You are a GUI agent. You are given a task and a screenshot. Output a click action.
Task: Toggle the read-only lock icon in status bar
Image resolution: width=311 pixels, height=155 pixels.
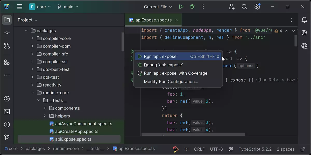302,149
